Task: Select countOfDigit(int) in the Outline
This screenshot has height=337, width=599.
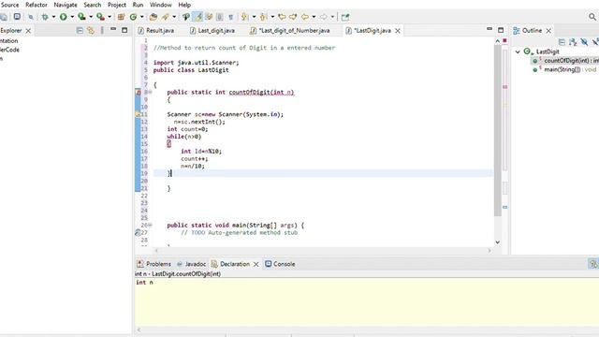Action: [565, 60]
